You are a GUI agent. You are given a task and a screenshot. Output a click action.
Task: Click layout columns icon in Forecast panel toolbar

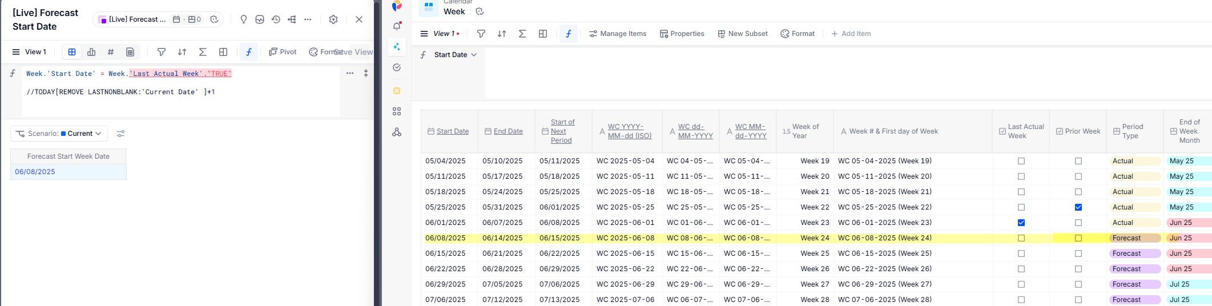point(223,52)
